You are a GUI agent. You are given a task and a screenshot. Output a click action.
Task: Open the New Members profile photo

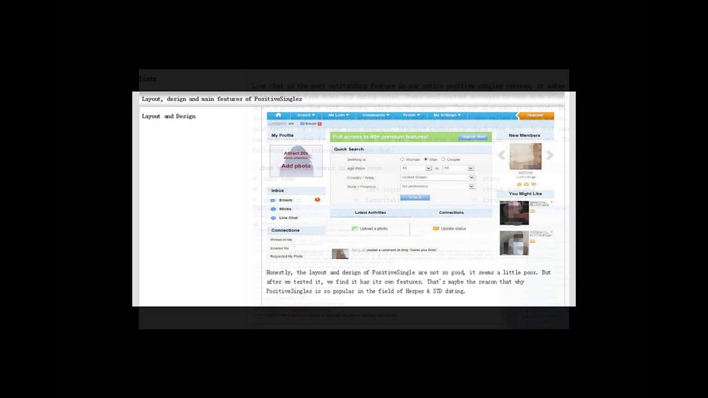[525, 156]
